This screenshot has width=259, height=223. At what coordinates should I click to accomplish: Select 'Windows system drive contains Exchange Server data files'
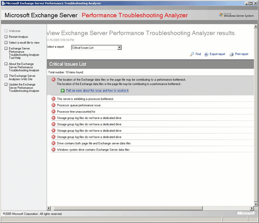pyautogui.click(x=152, y=149)
